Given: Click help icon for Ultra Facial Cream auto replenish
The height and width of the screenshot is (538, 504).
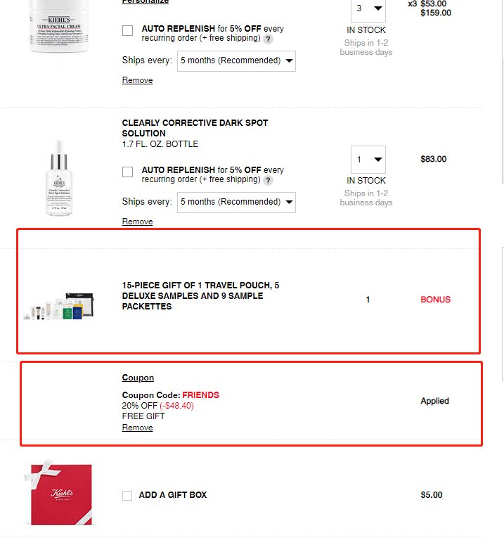Looking at the screenshot, I should [268, 39].
